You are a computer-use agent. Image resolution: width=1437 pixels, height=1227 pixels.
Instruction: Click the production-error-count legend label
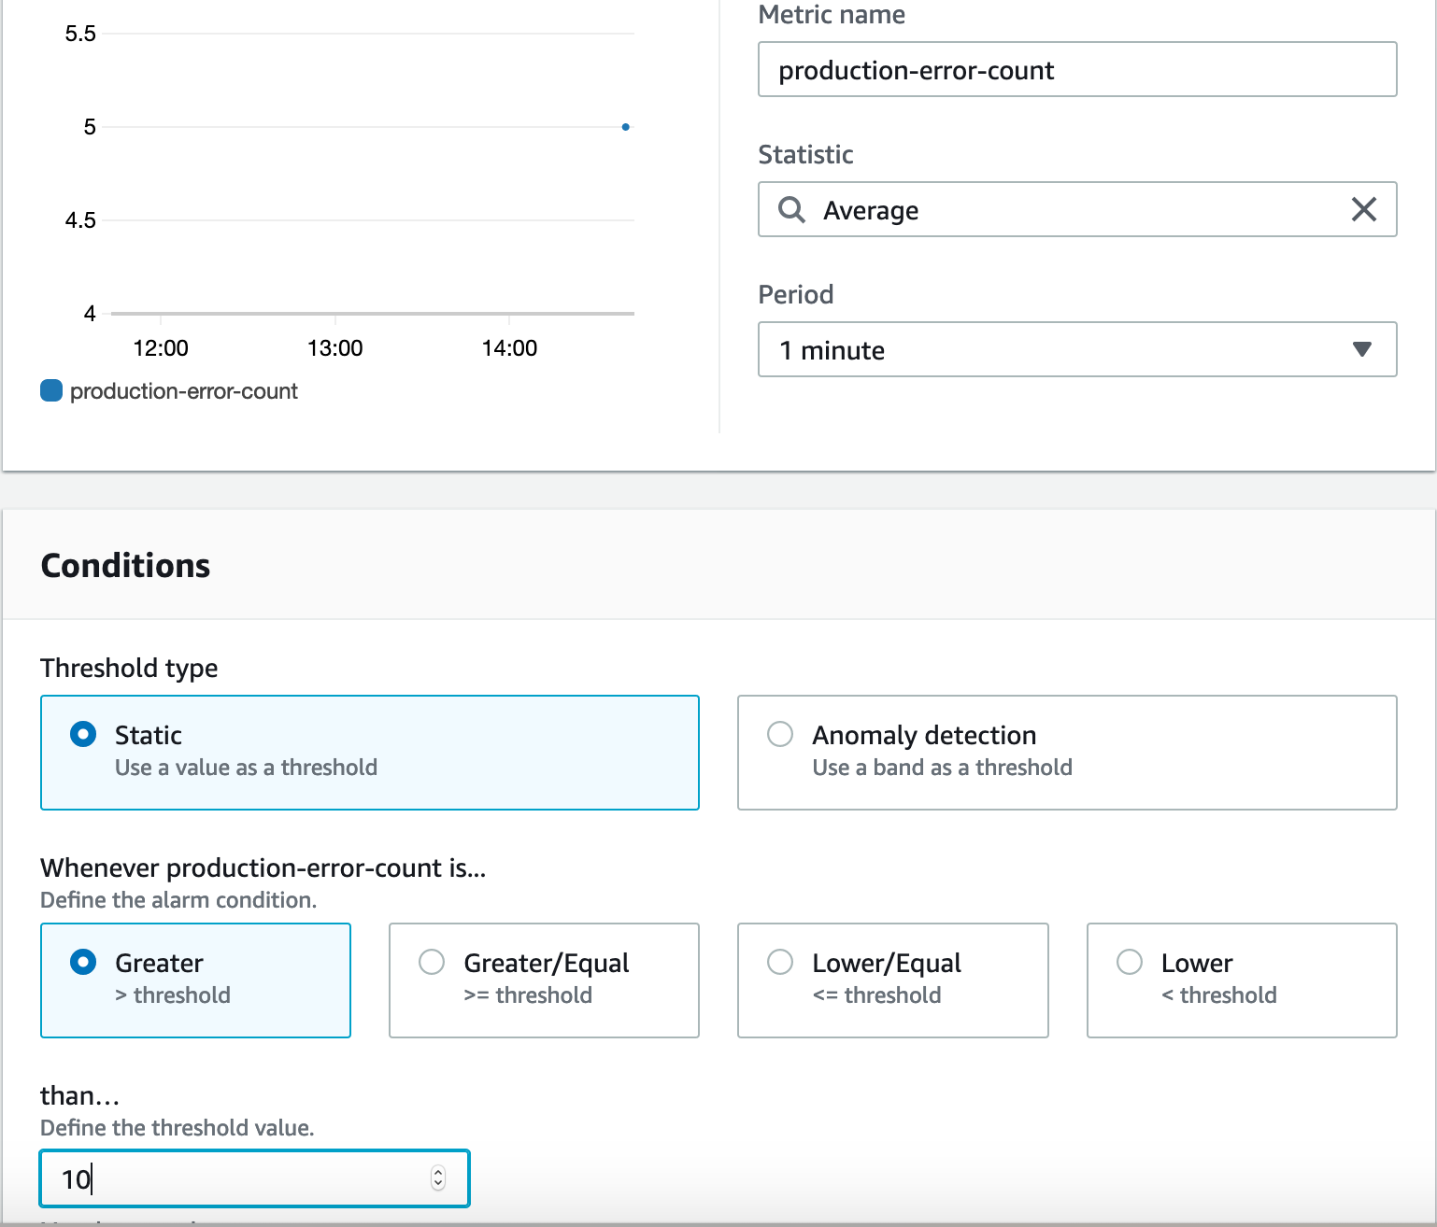[184, 391]
